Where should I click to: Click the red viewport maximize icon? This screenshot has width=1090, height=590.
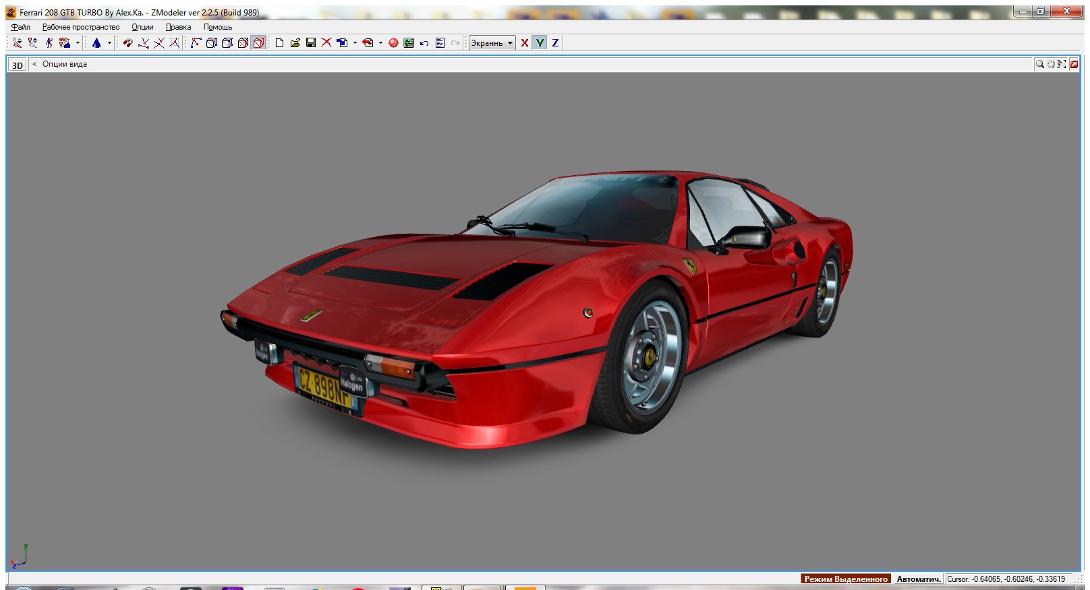pyautogui.click(x=1074, y=64)
